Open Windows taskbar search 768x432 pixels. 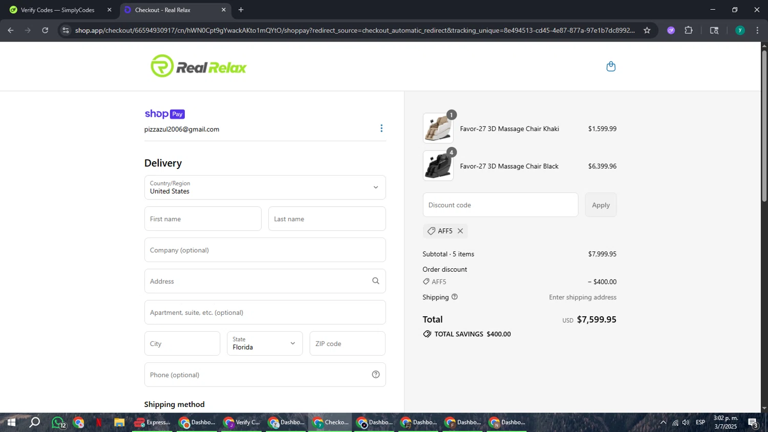pos(34,422)
